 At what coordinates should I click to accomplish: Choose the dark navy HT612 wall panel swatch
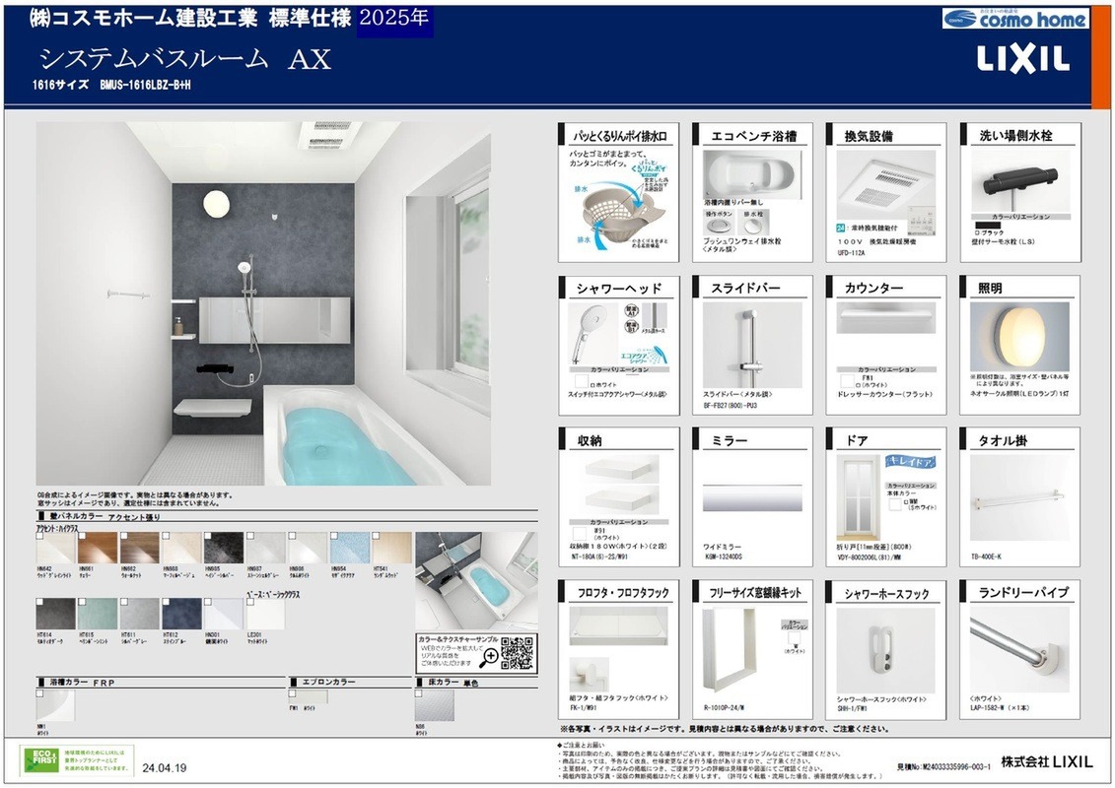pos(181,615)
